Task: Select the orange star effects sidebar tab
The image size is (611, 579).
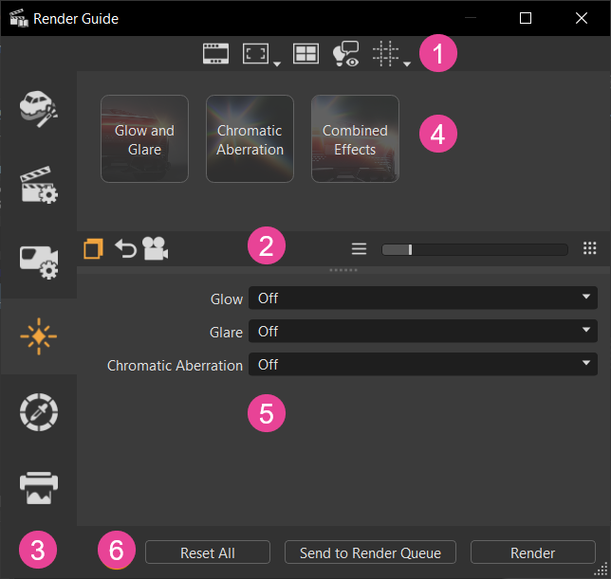Action: (39, 336)
